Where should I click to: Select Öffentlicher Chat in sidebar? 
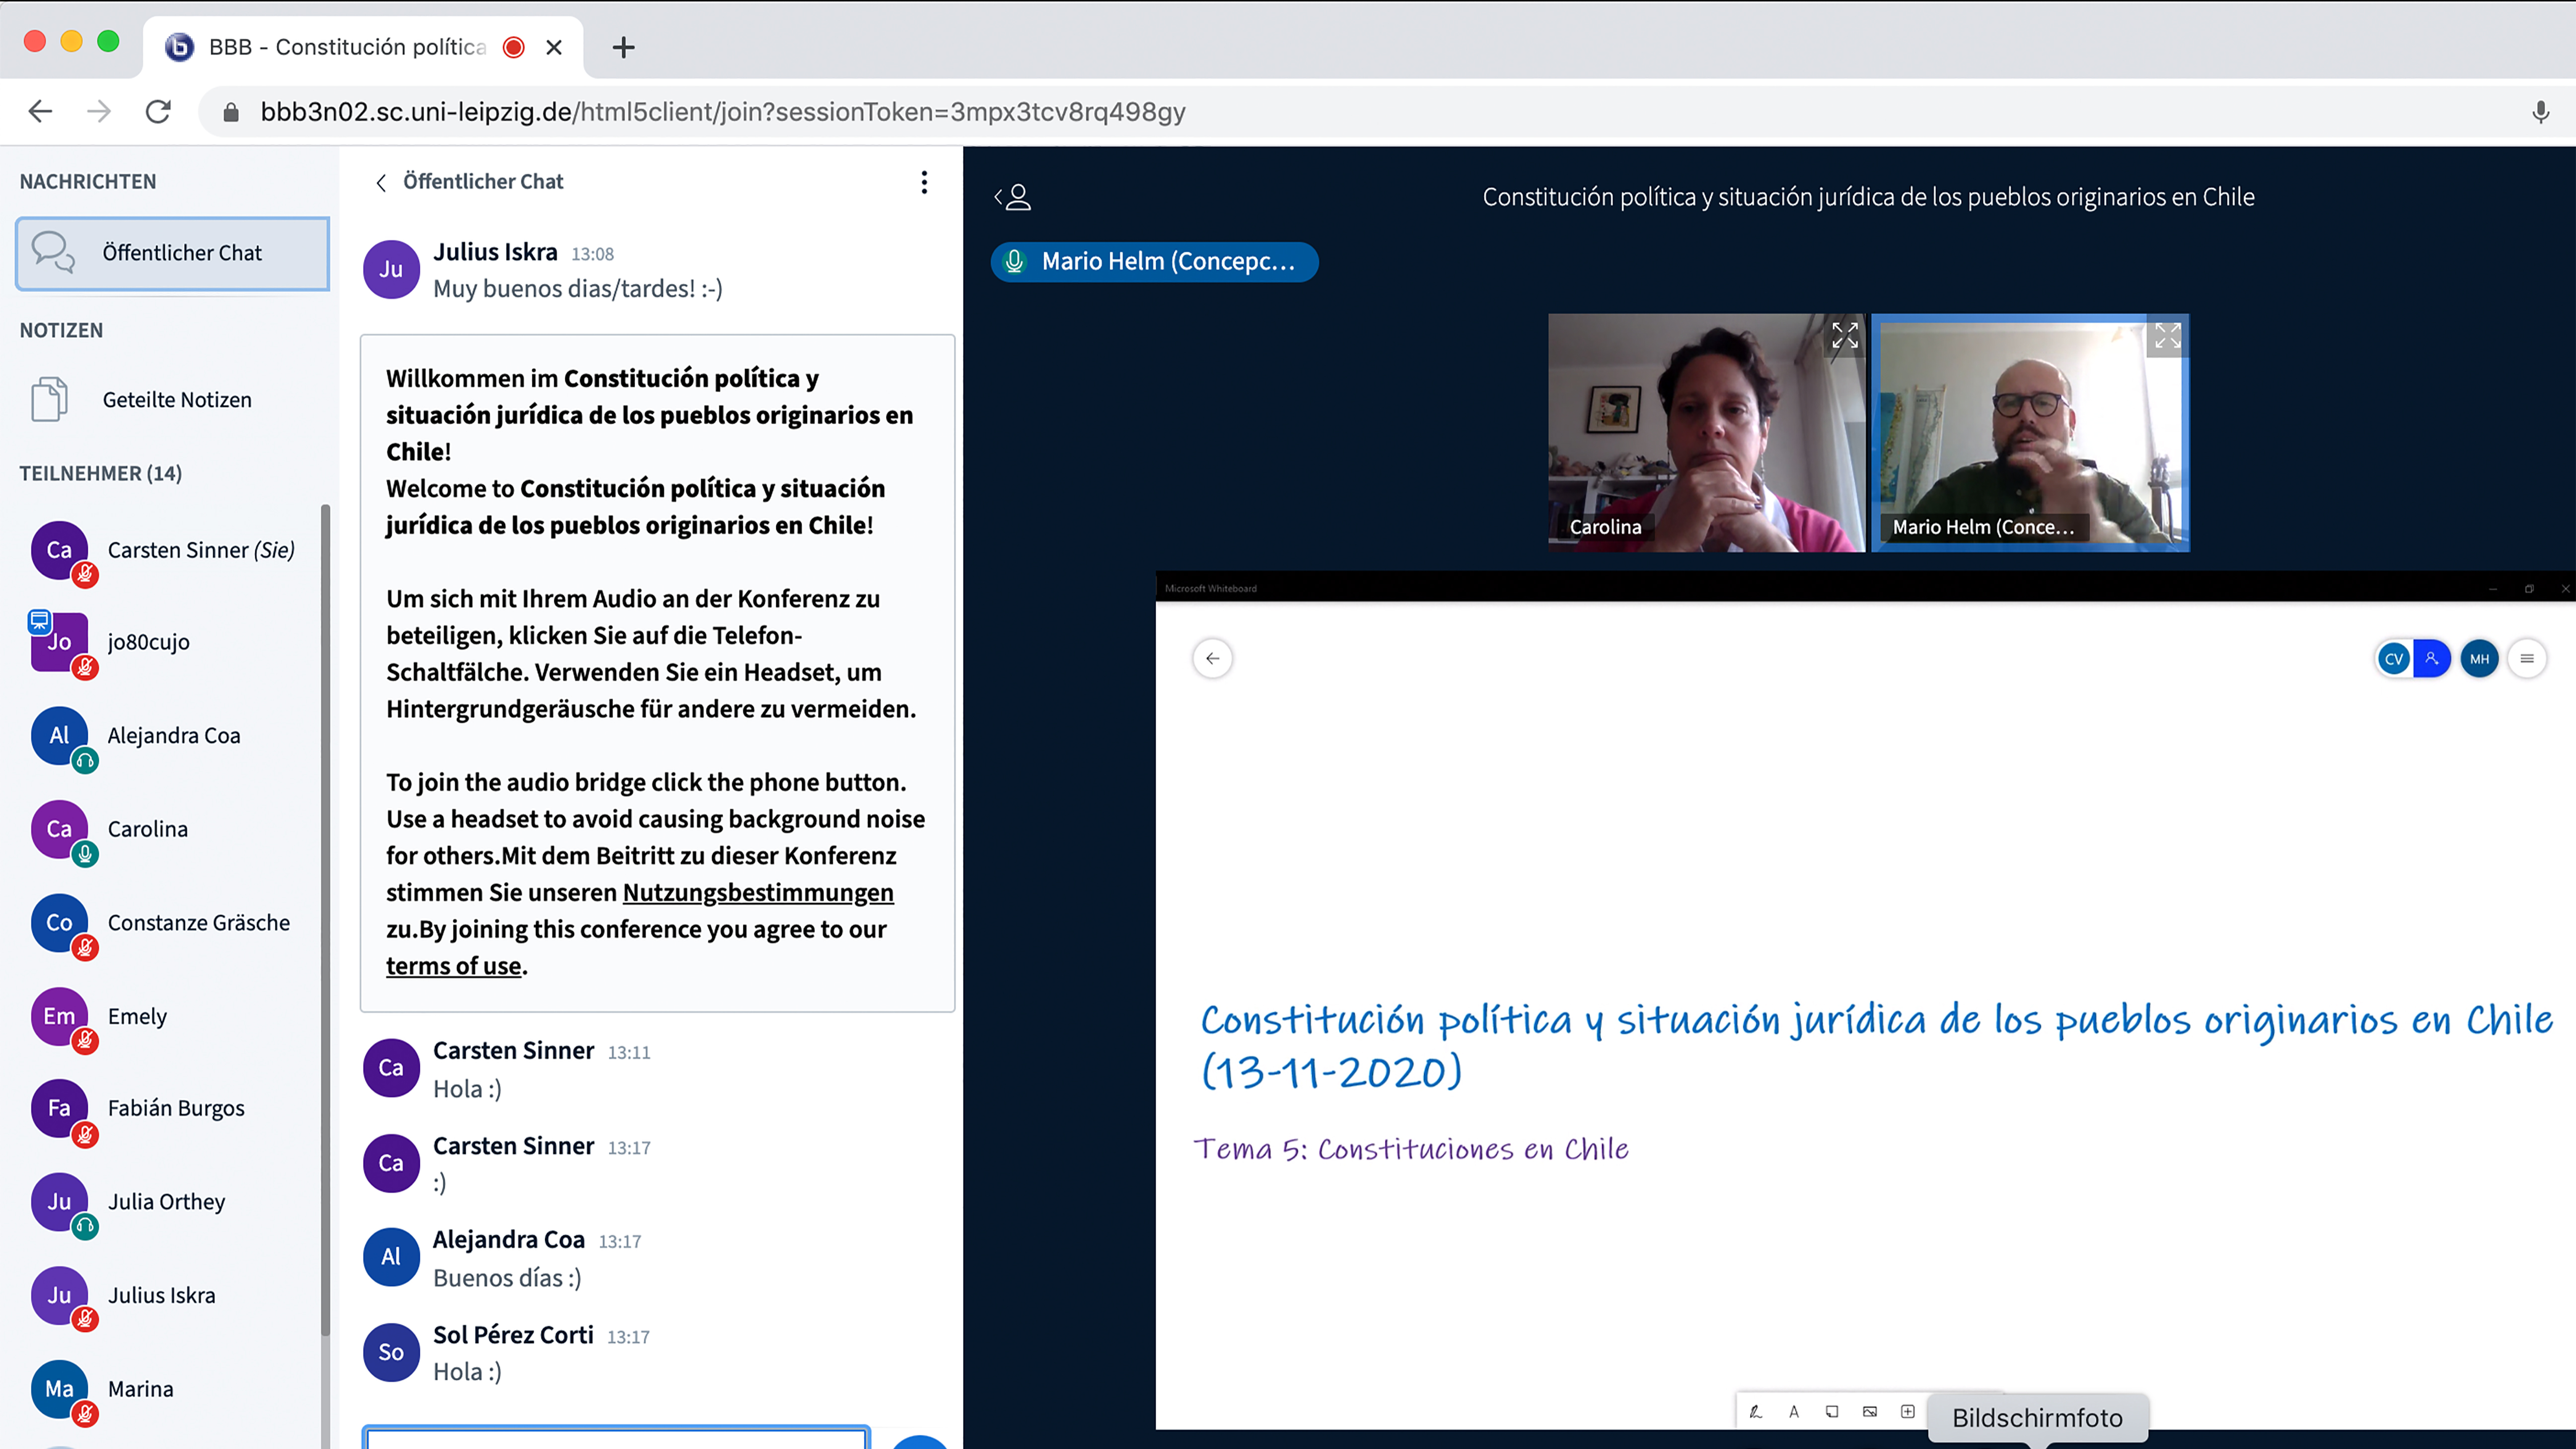(173, 254)
